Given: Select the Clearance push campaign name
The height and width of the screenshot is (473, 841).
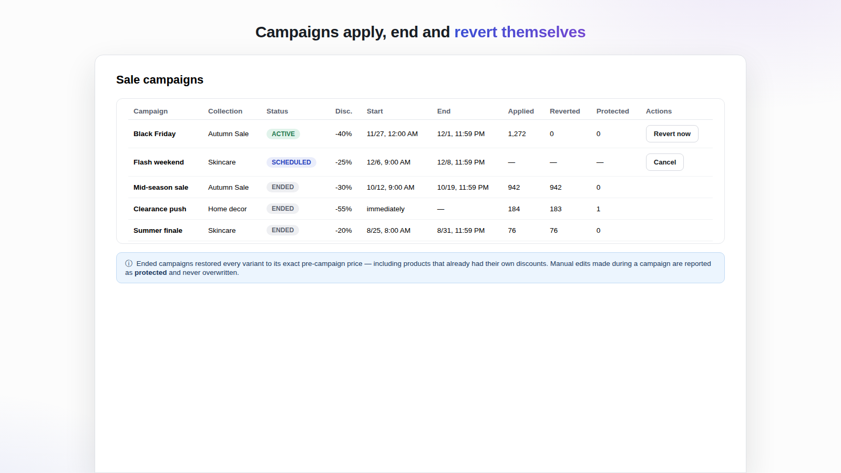Looking at the screenshot, I should point(160,209).
